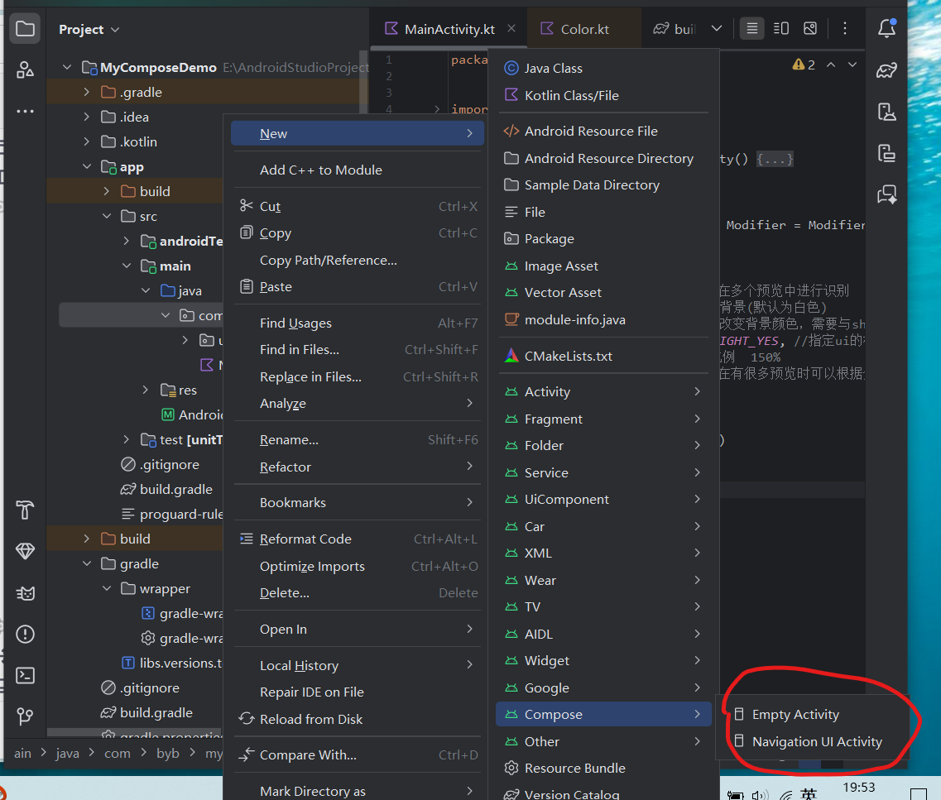Open the Compose submenu
This screenshot has height=800, width=941.
[x=603, y=714]
